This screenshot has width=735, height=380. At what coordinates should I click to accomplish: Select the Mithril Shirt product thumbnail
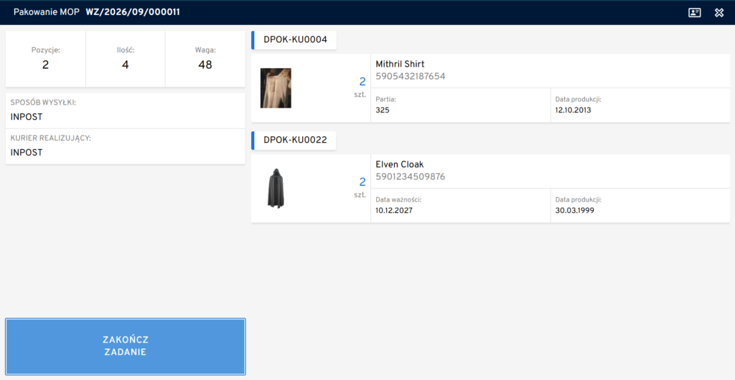coord(276,88)
